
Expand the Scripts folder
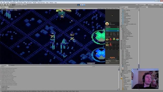click(120, 40)
